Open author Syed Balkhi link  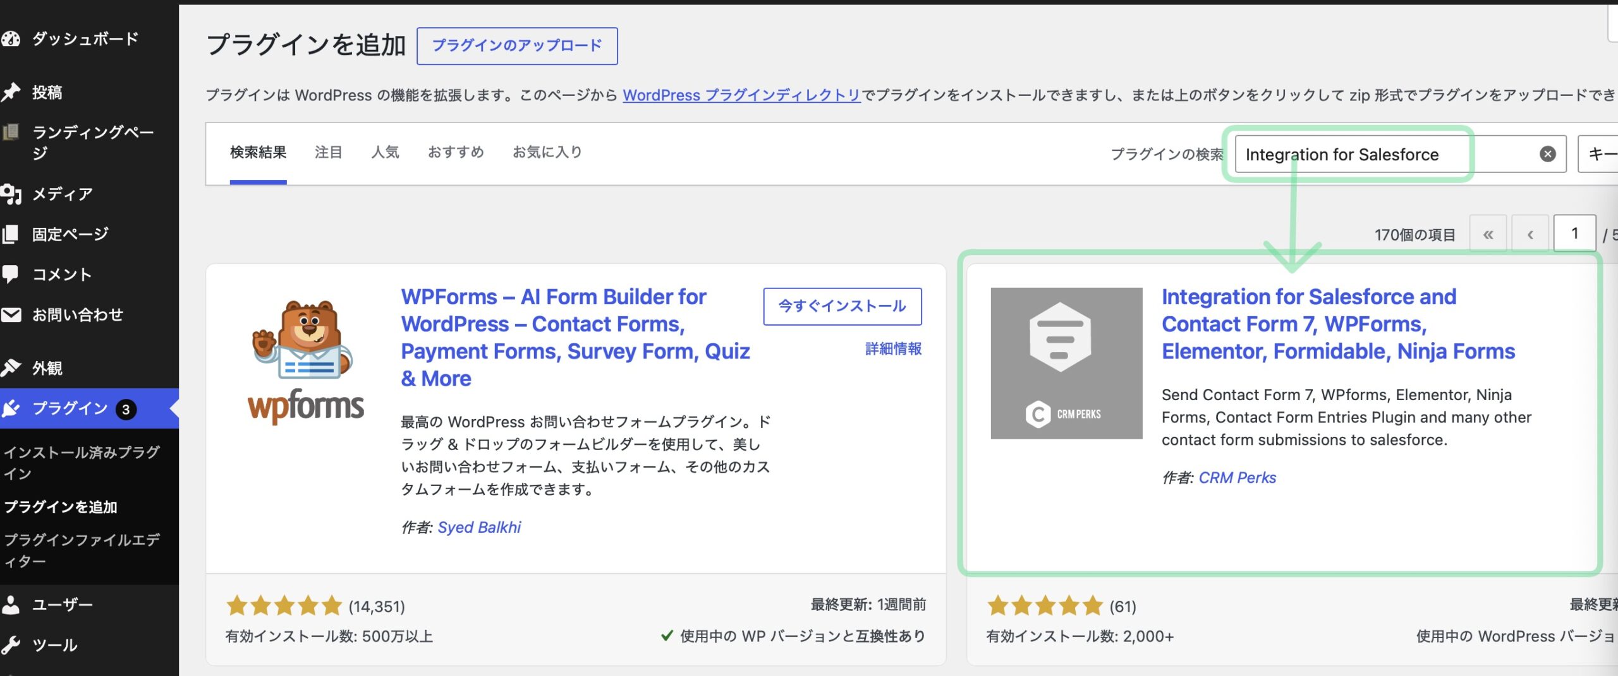(479, 527)
